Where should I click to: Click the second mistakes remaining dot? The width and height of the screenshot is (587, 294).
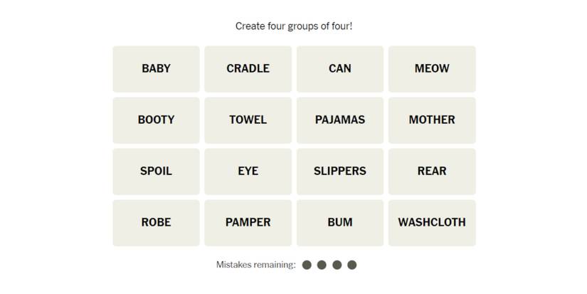pyautogui.click(x=322, y=265)
